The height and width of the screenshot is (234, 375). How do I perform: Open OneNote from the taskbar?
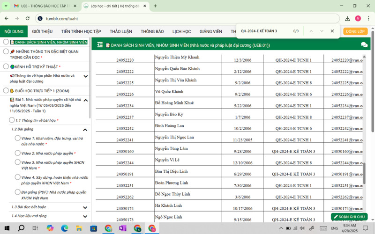coord(123,228)
